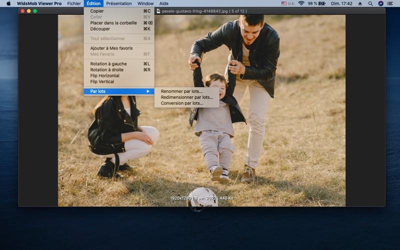Maximize window with green button
The image size is (400, 250).
tap(35, 11)
